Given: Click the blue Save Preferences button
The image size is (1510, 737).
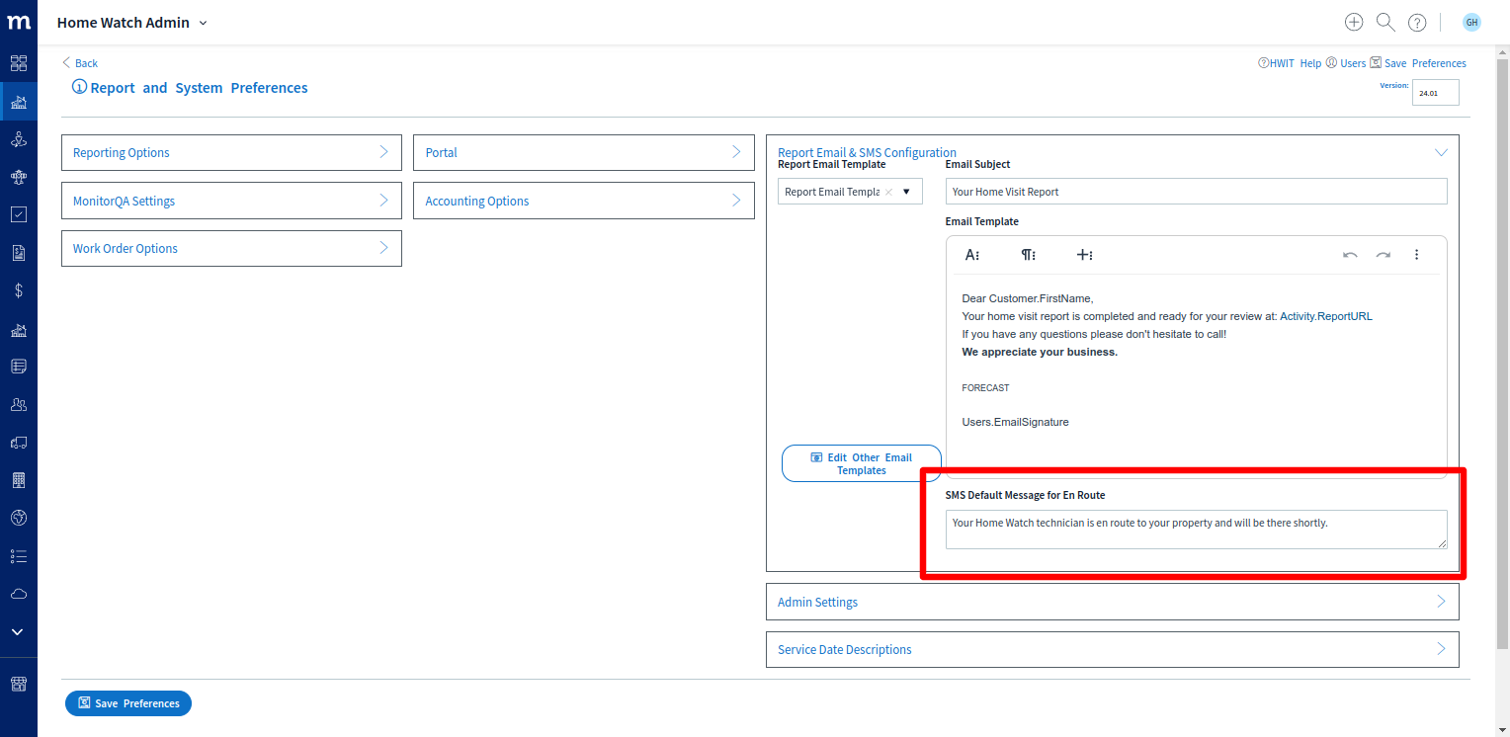Looking at the screenshot, I should 128,703.
